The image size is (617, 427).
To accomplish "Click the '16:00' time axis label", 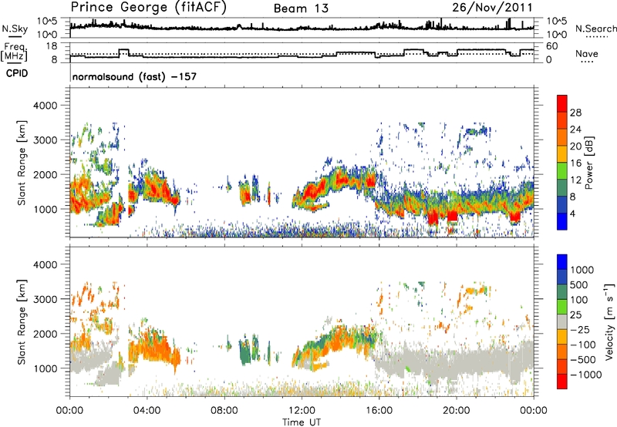I will [379, 411].
